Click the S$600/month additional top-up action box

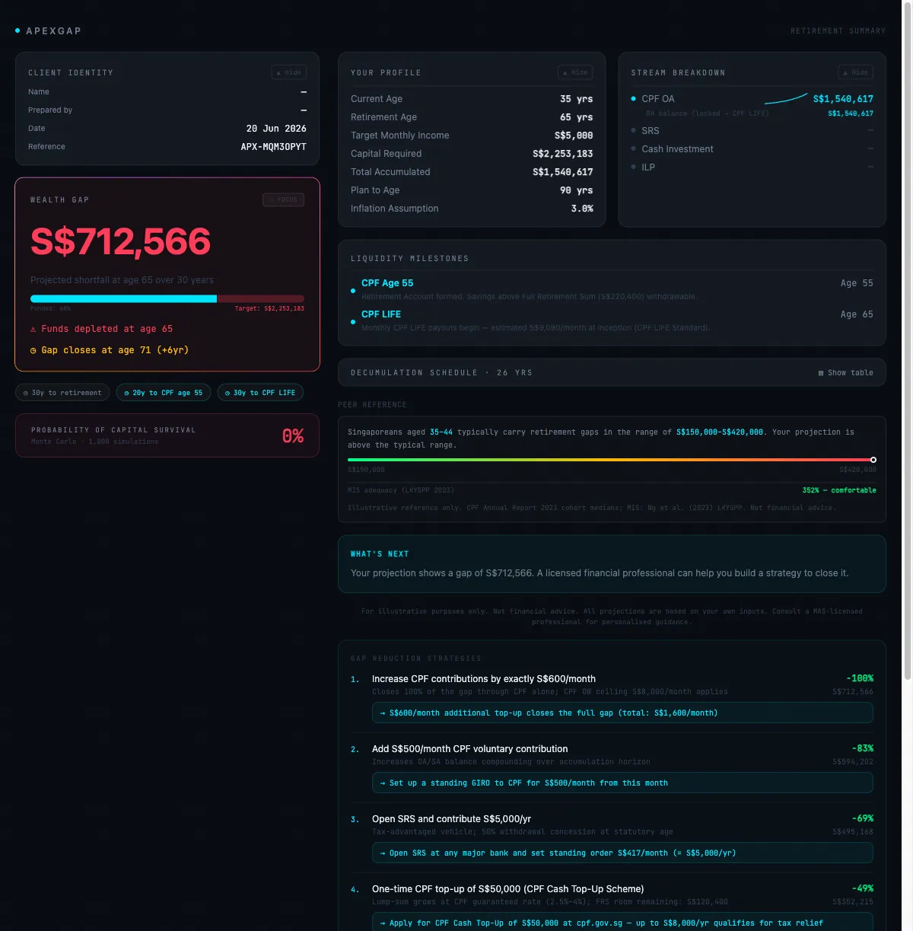tap(622, 713)
